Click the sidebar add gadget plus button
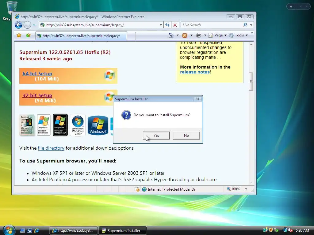 [x=291, y=6]
